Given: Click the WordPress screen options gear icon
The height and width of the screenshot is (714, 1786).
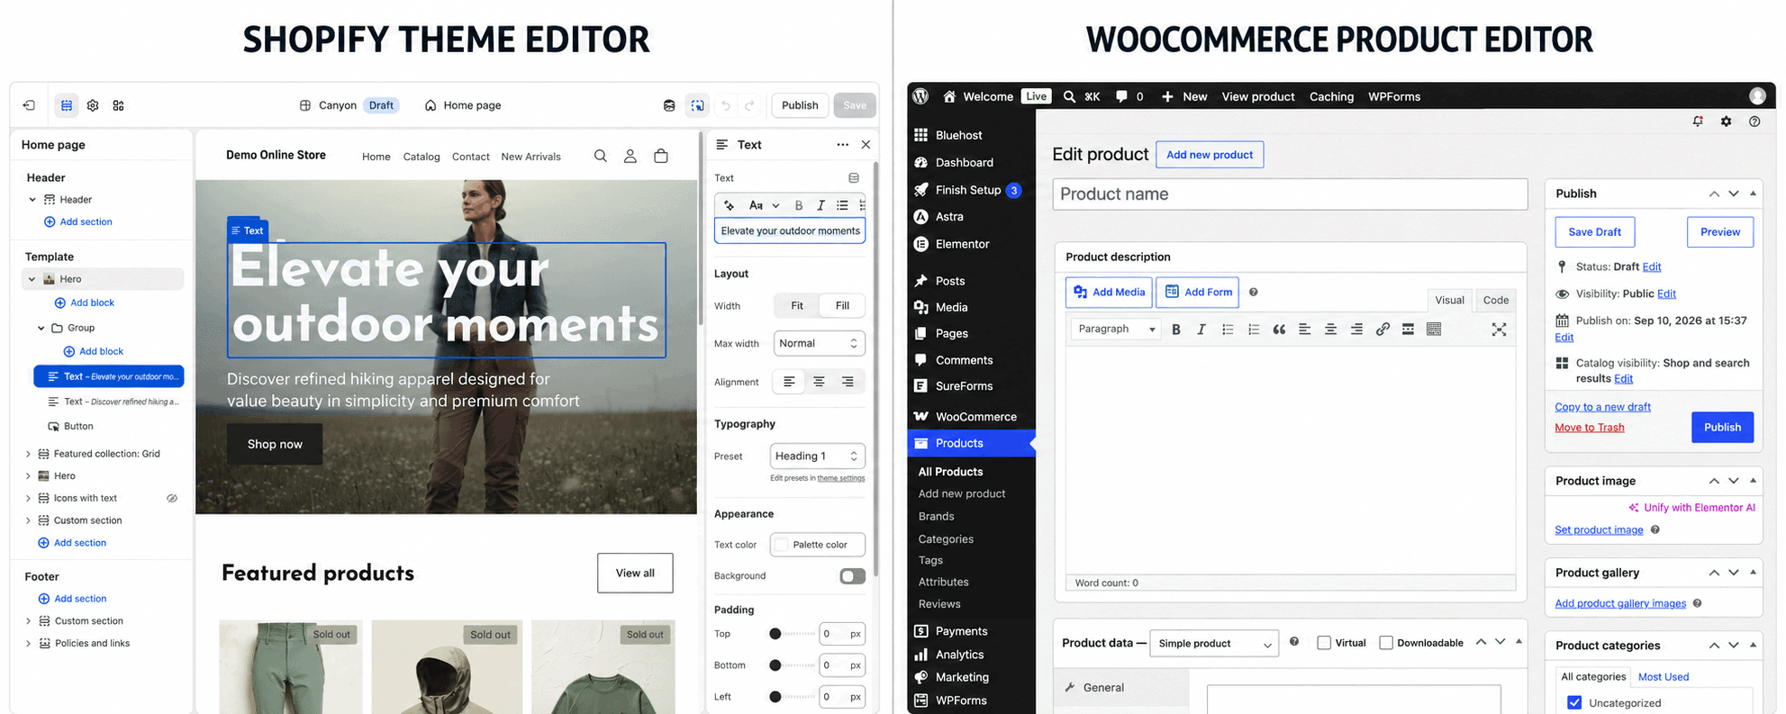Looking at the screenshot, I should (1726, 122).
